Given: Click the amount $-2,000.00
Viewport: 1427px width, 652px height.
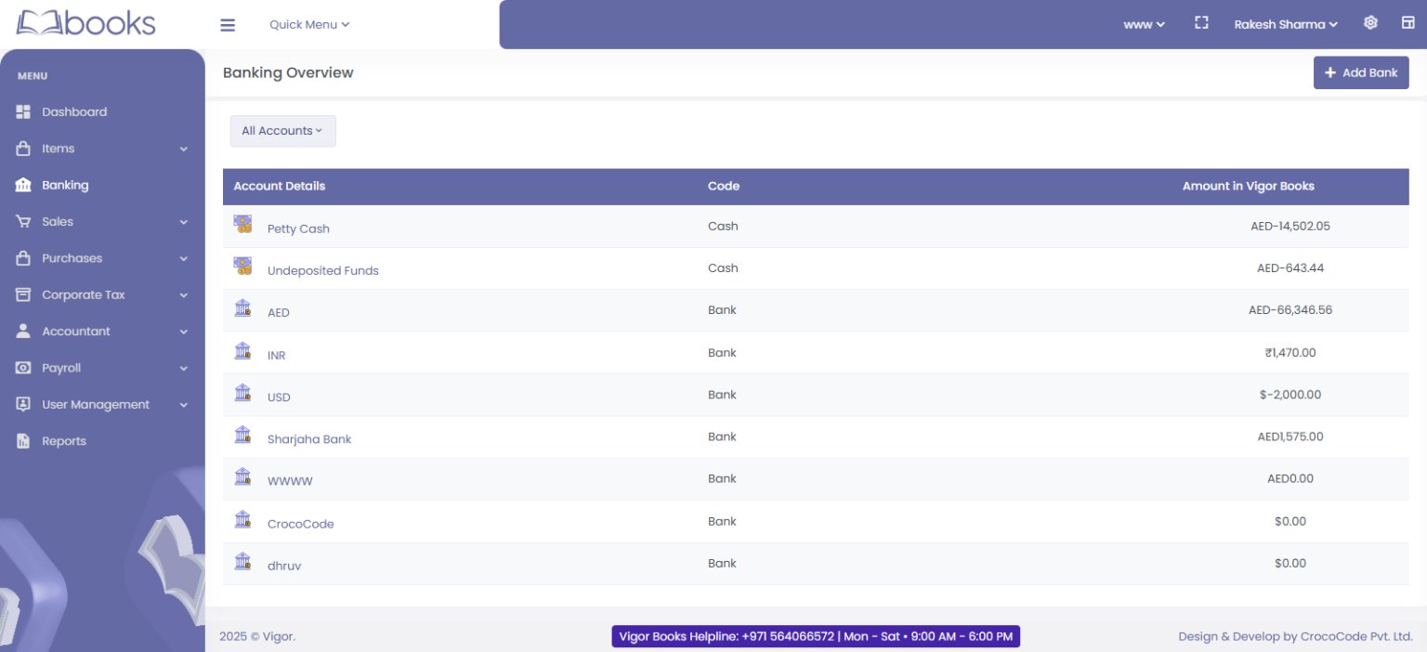Looking at the screenshot, I should point(1290,395).
